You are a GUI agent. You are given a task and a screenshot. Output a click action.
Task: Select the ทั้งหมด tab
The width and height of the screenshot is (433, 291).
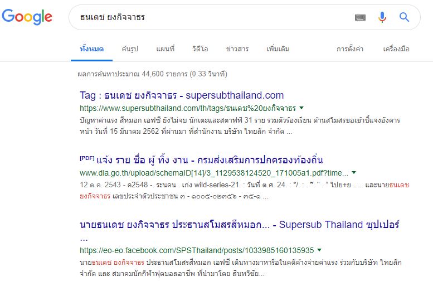92,49
